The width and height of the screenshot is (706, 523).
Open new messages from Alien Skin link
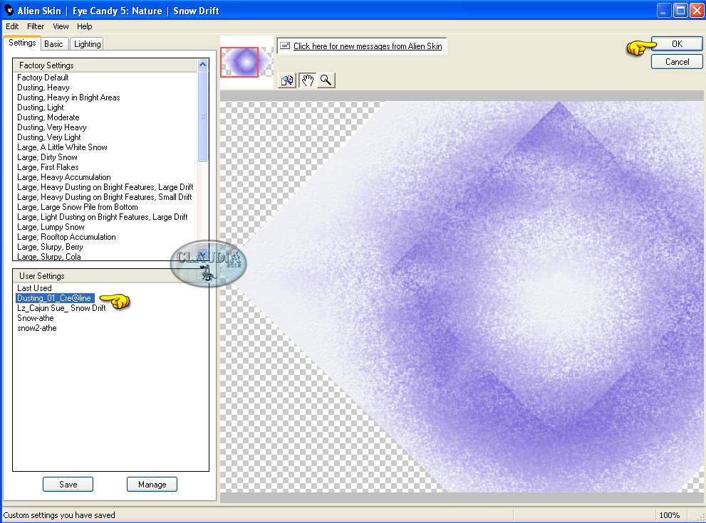[368, 46]
